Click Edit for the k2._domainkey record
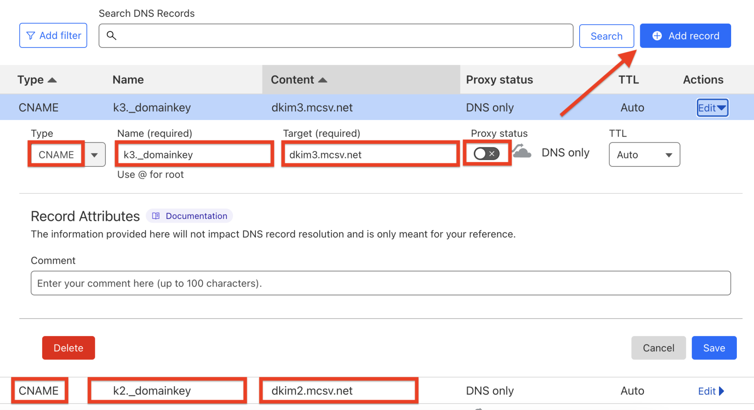Viewport: 754px width, 410px height. pyautogui.click(x=708, y=391)
